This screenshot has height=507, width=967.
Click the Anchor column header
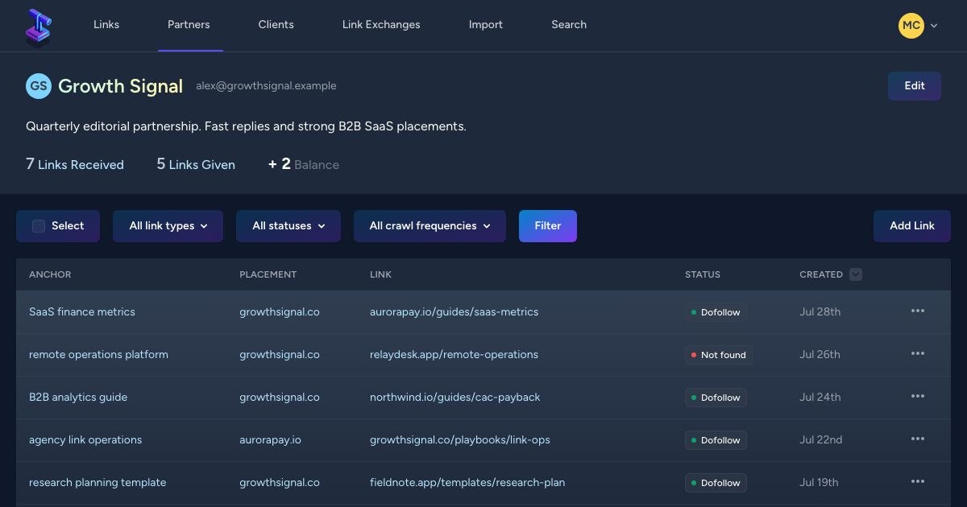50,274
